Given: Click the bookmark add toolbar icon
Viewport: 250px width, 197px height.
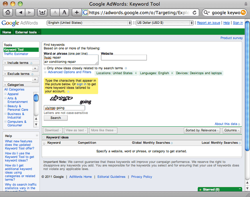Looking at the screenshot, I should click(x=42, y=12).
